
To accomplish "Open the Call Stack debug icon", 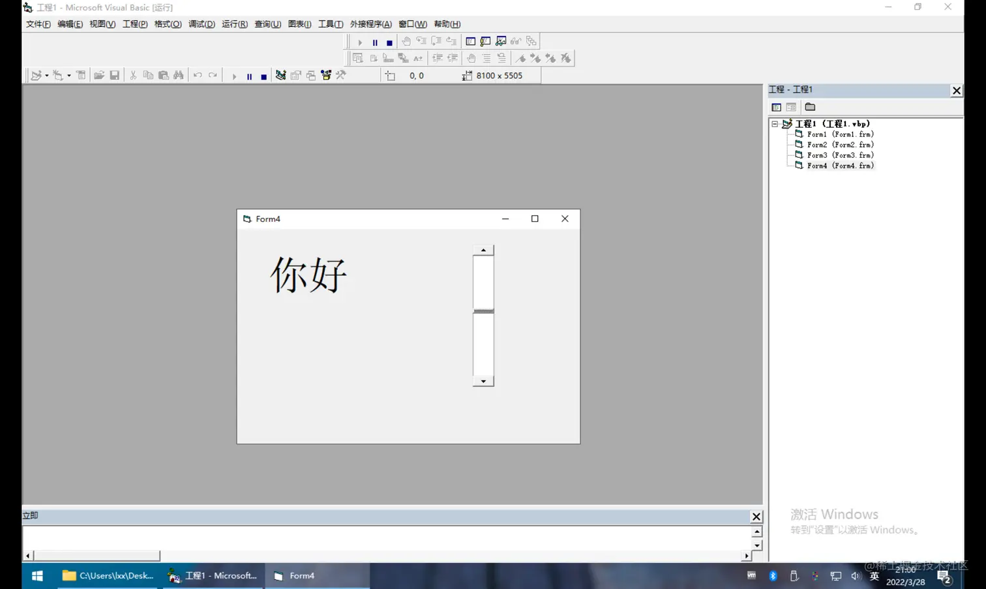I will [531, 41].
